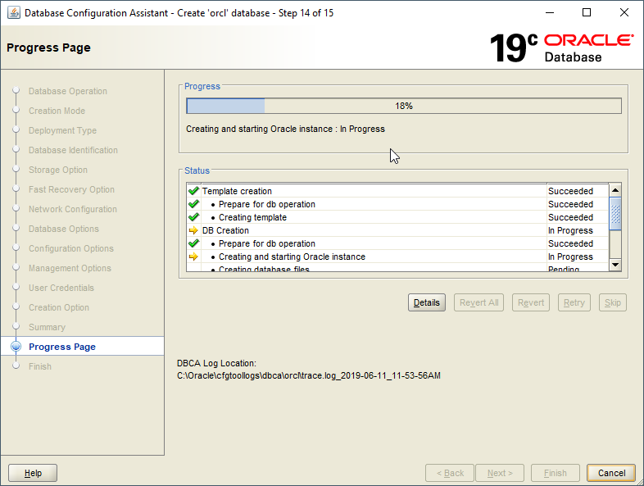
Task: Click 'Creating database files' row text
Action: (x=264, y=269)
